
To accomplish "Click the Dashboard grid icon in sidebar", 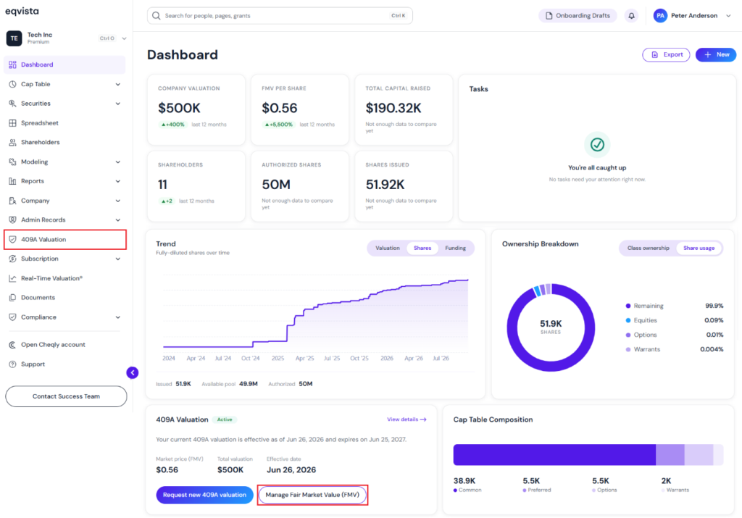I will click(x=13, y=64).
